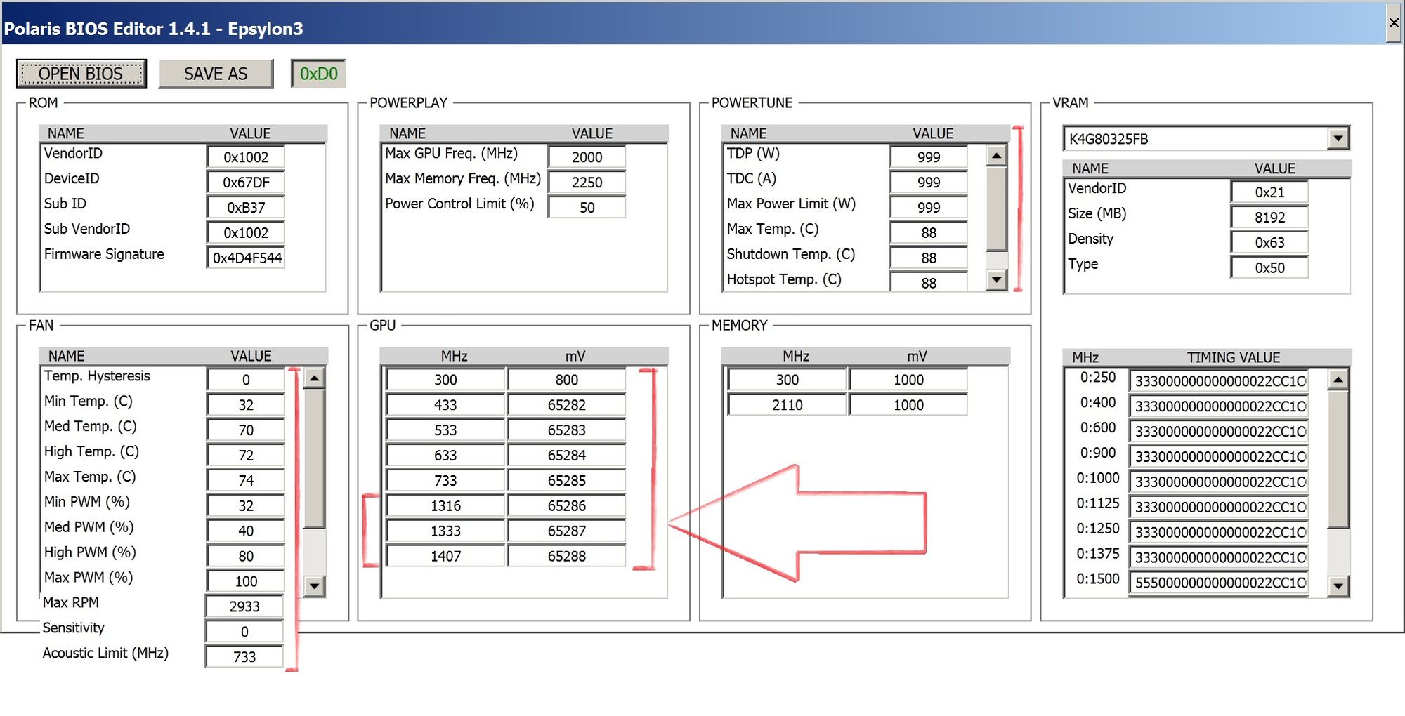1405x716 pixels.
Task: Open the VRAM K4G80325FB dropdown
Action: click(x=1338, y=138)
